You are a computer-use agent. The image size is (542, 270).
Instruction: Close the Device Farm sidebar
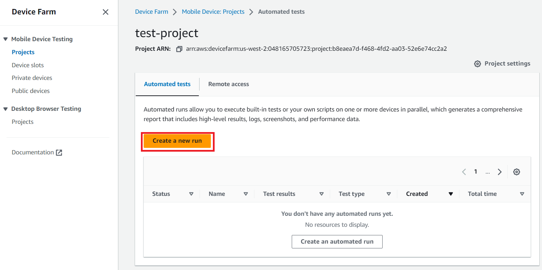point(106,12)
